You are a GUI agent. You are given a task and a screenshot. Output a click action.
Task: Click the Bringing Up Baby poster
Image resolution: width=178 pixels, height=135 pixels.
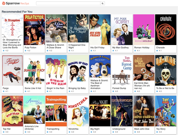tap(78, 70)
